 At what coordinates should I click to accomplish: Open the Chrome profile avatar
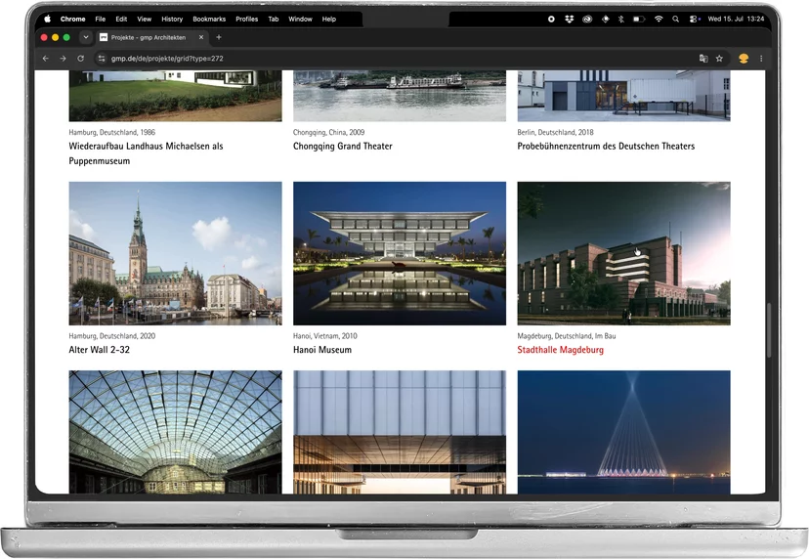tap(744, 59)
